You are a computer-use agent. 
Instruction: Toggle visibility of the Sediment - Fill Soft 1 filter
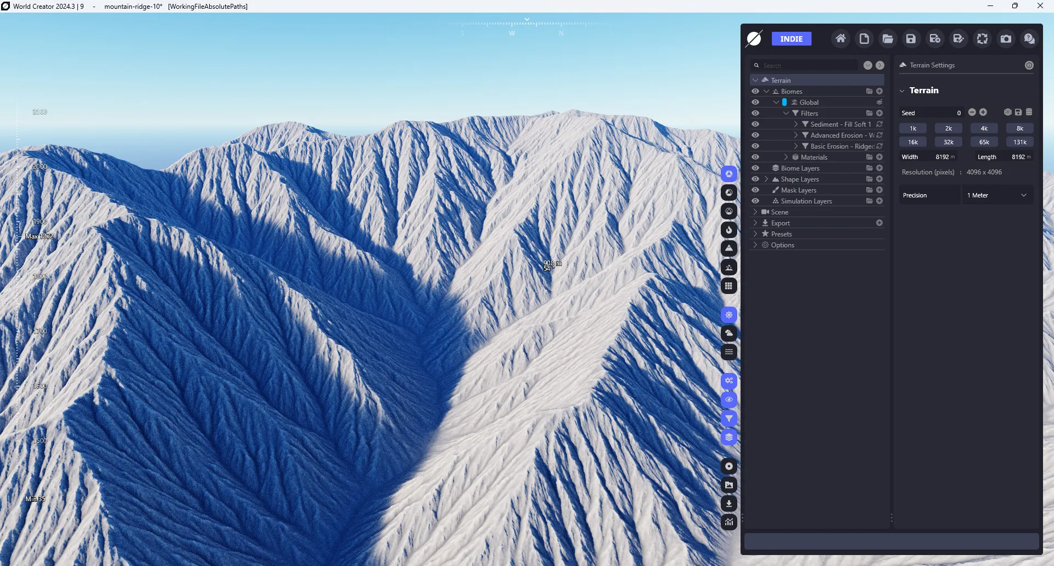756,124
